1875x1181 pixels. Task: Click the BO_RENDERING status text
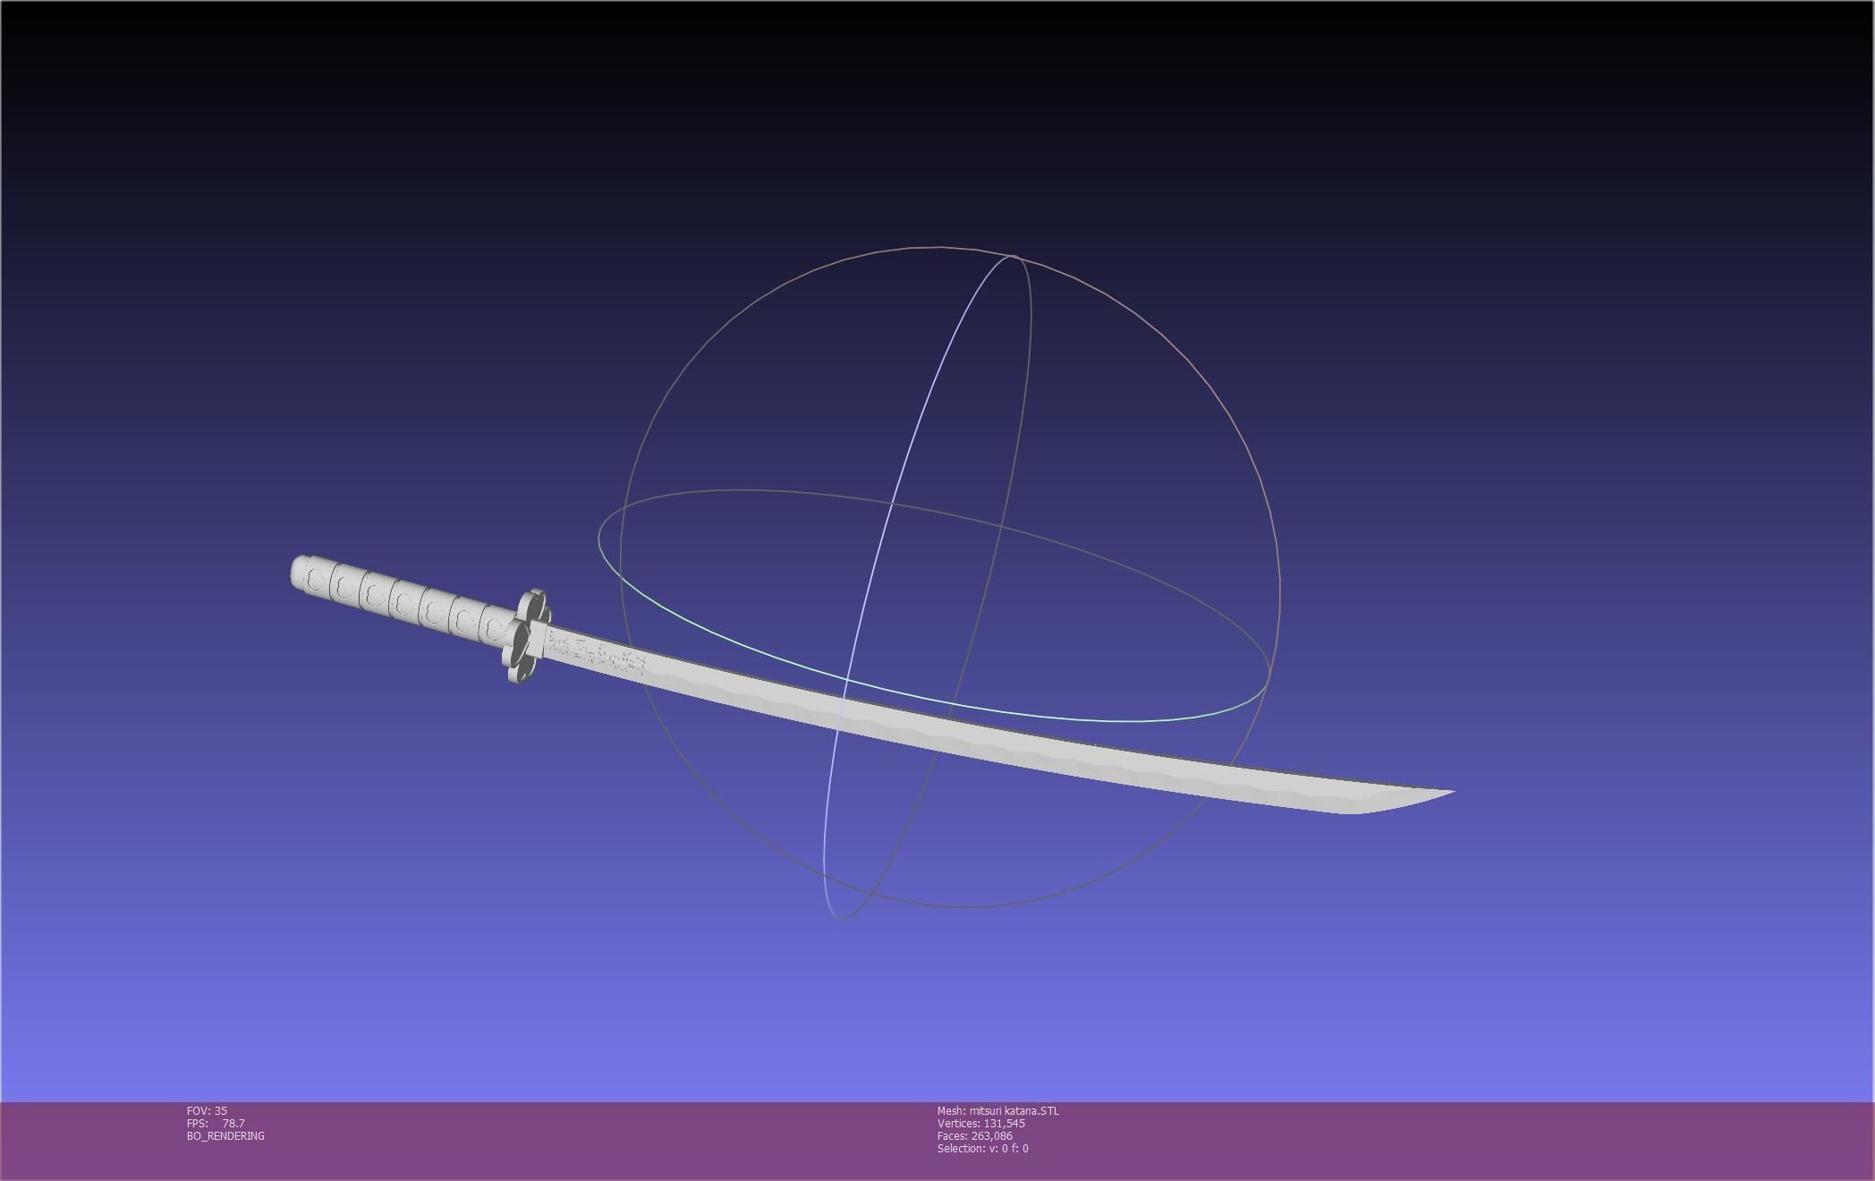pyautogui.click(x=225, y=1135)
